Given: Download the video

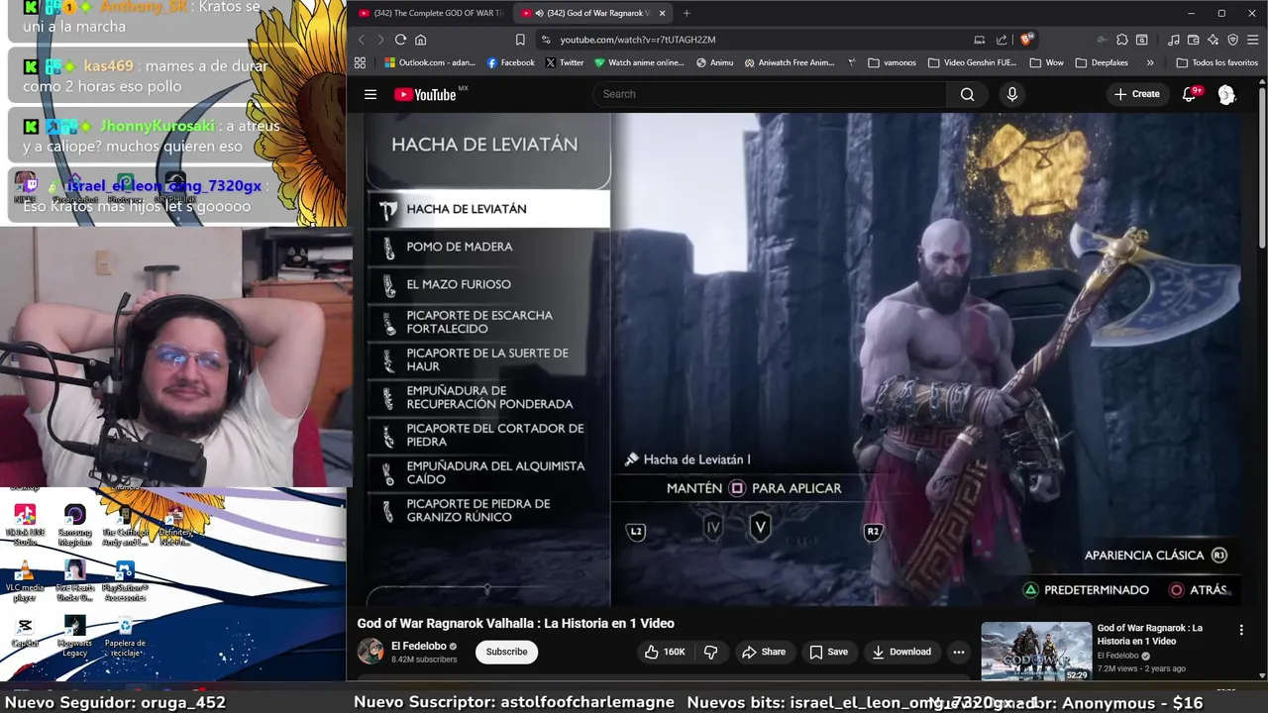Looking at the screenshot, I should [901, 652].
